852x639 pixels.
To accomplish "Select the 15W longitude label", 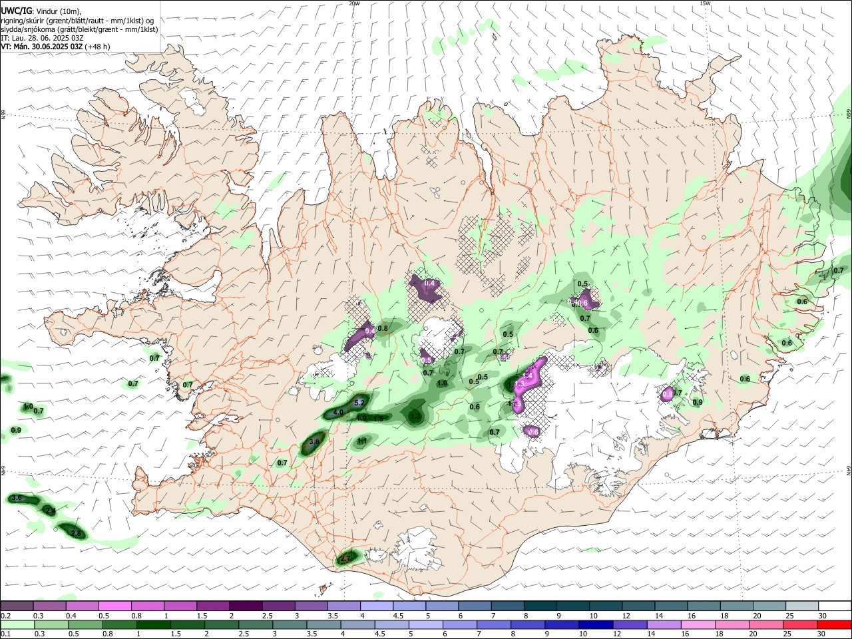I will click(x=705, y=3).
